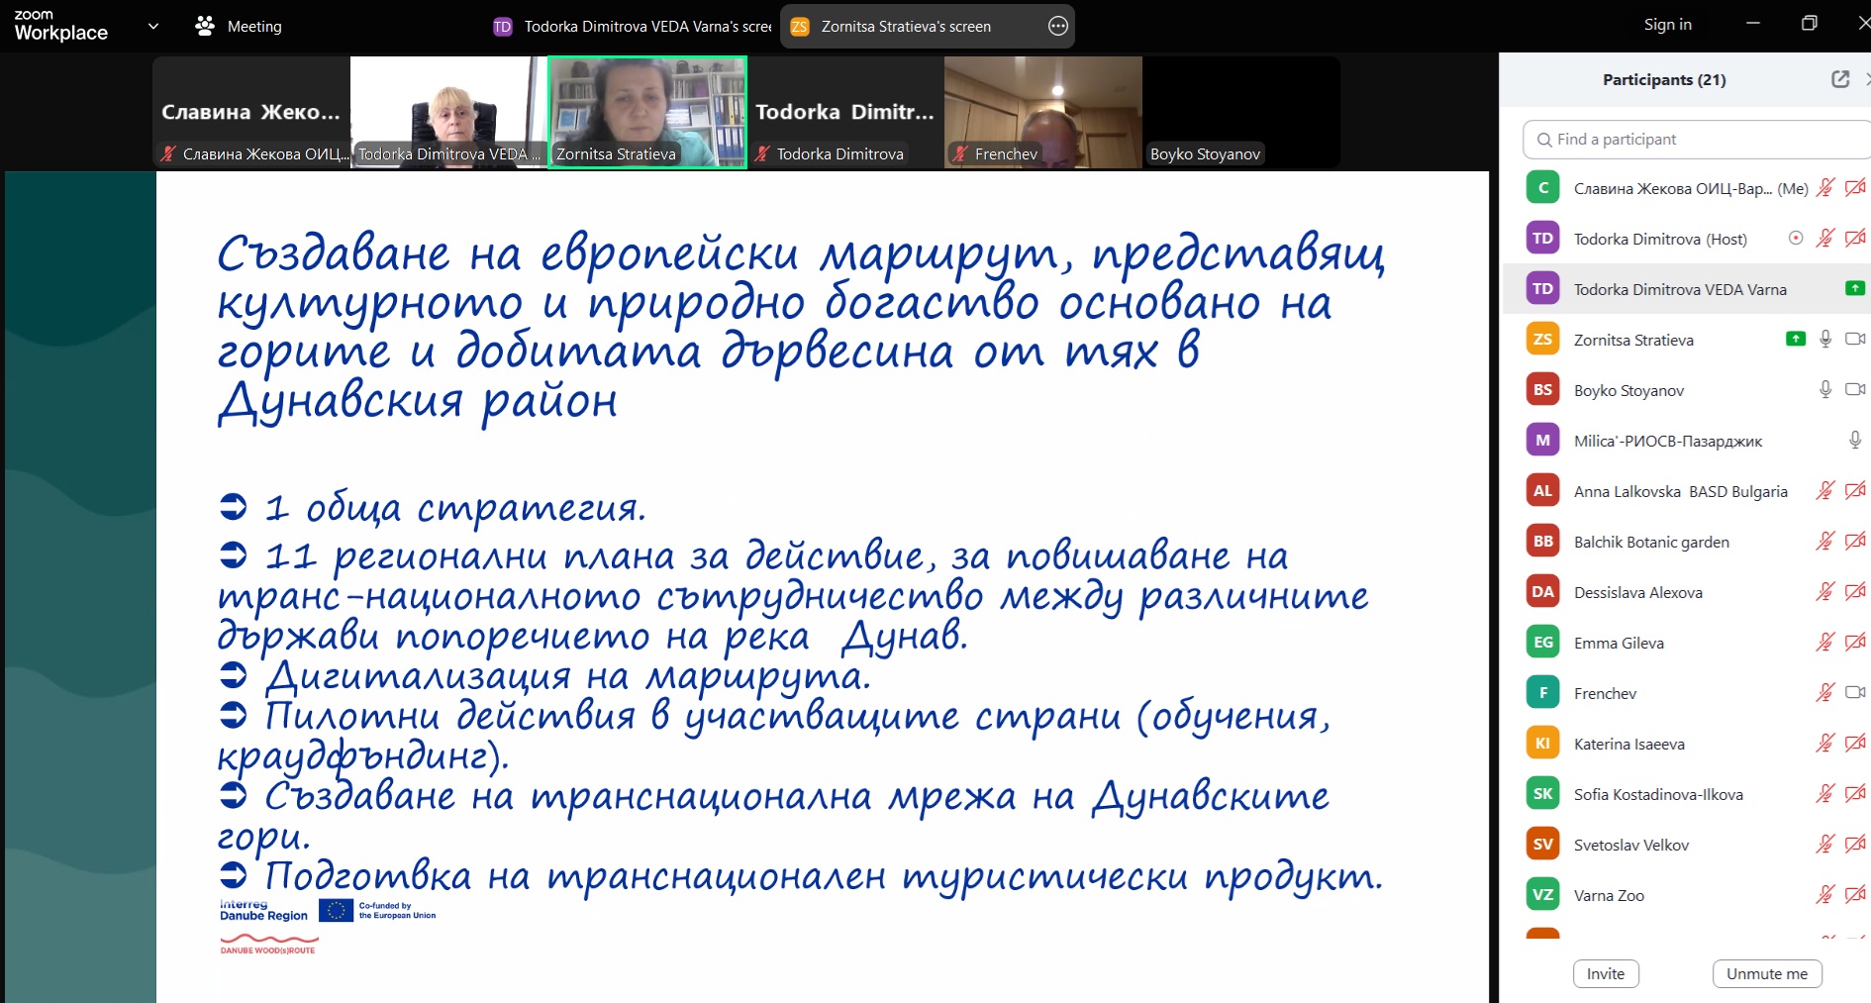Click camera-off icon on Emma Gileva row
This screenshot has width=1871, height=1003.
click(1855, 643)
